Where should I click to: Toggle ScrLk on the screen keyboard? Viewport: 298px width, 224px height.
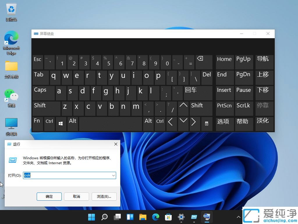[244, 108]
